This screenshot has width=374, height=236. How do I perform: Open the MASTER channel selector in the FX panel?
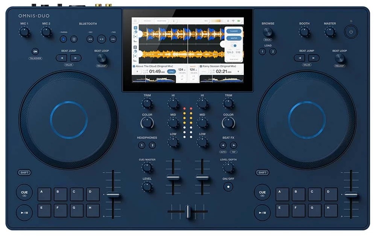click(234, 38)
